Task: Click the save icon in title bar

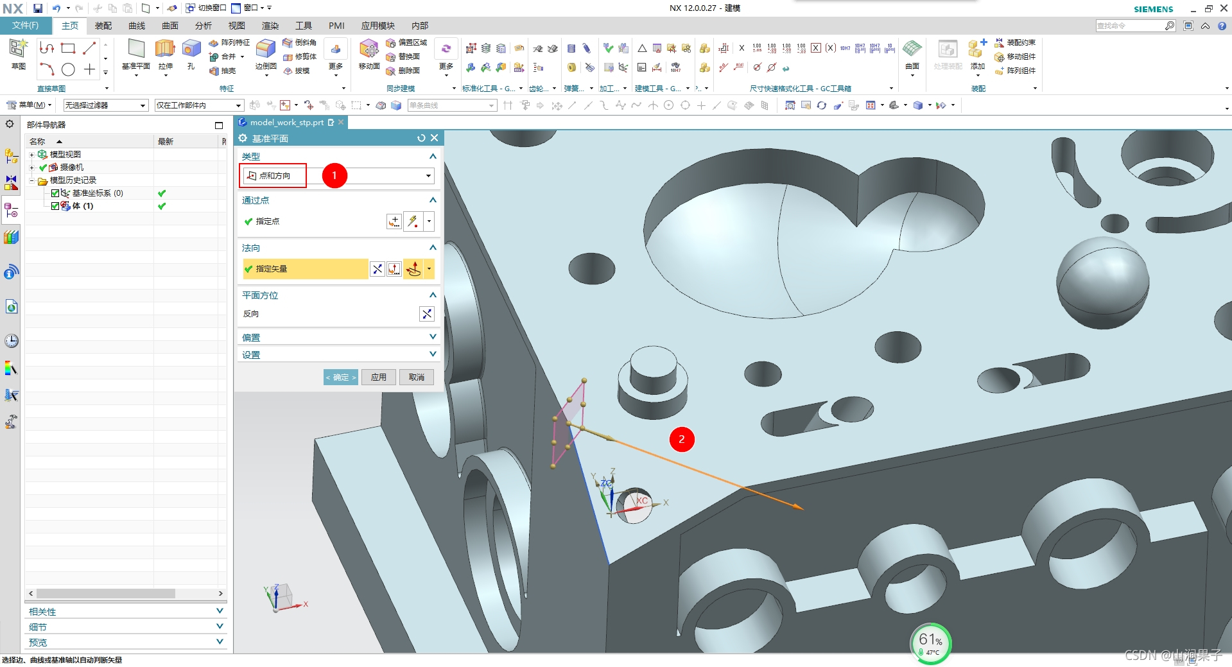Action: point(38,8)
